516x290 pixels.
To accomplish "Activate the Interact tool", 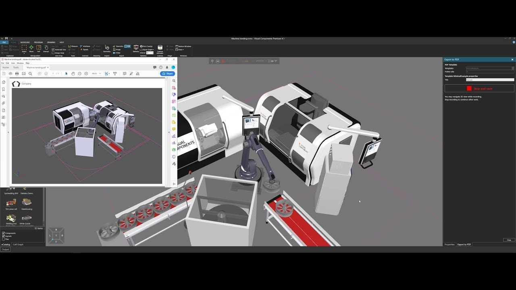I will pyautogui.click(x=46, y=49).
